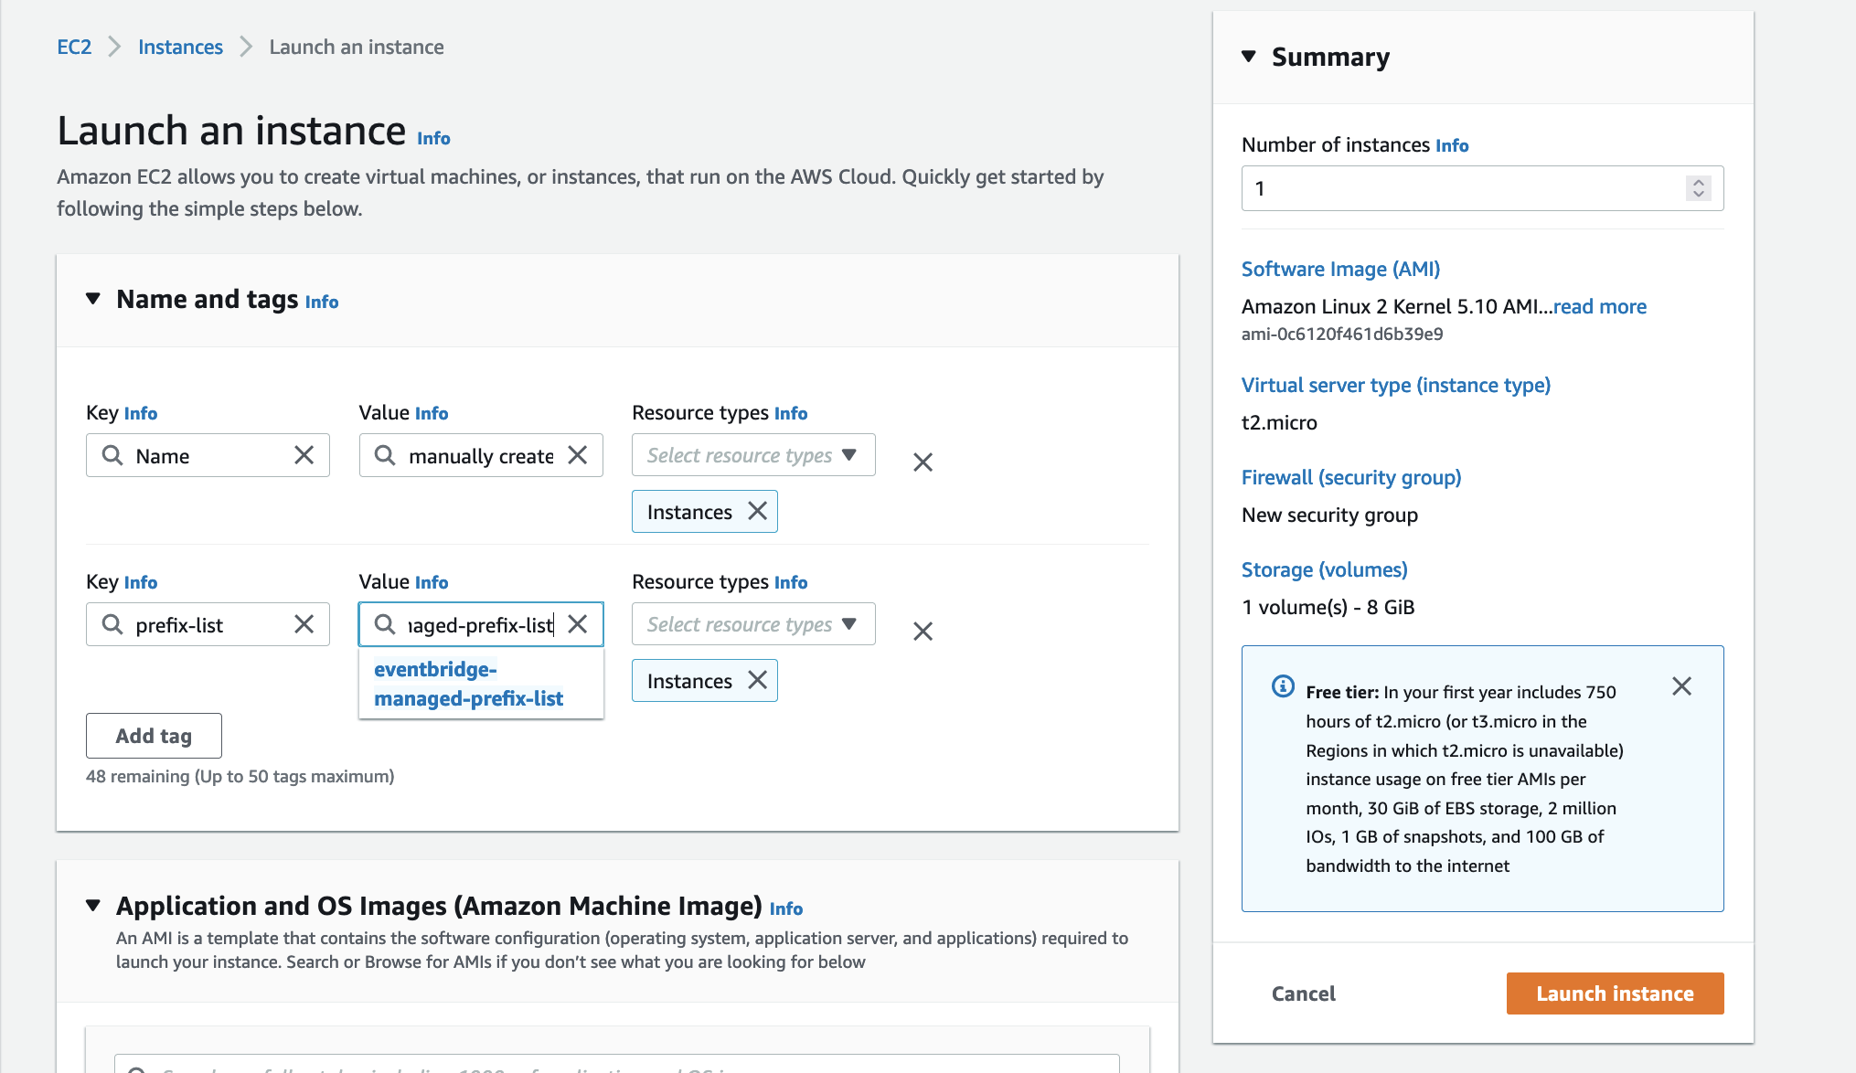Focus the managed-prefix-list value input
The image size is (1856, 1073).
click(x=481, y=624)
